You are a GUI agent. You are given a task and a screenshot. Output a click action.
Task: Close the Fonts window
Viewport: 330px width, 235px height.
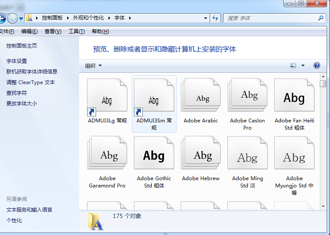pyautogui.click(x=317, y=3)
